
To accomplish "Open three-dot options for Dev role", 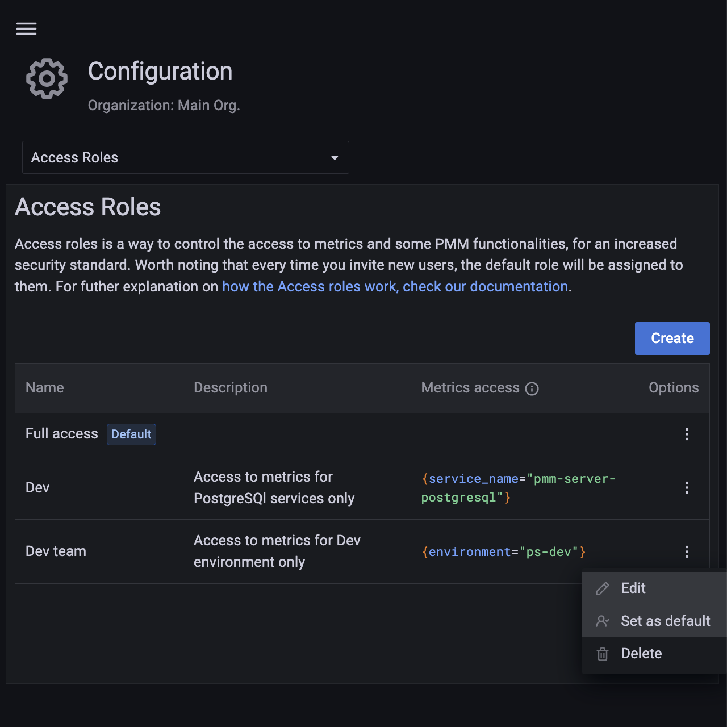I will pyautogui.click(x=687, y=488).
